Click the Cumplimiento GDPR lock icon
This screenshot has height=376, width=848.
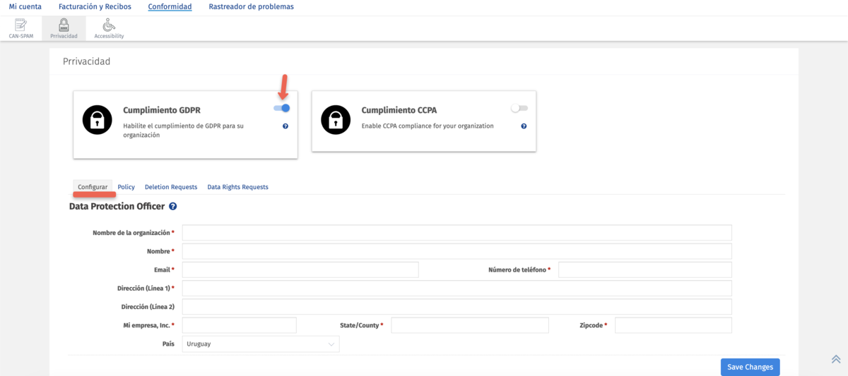click(97, 120)
